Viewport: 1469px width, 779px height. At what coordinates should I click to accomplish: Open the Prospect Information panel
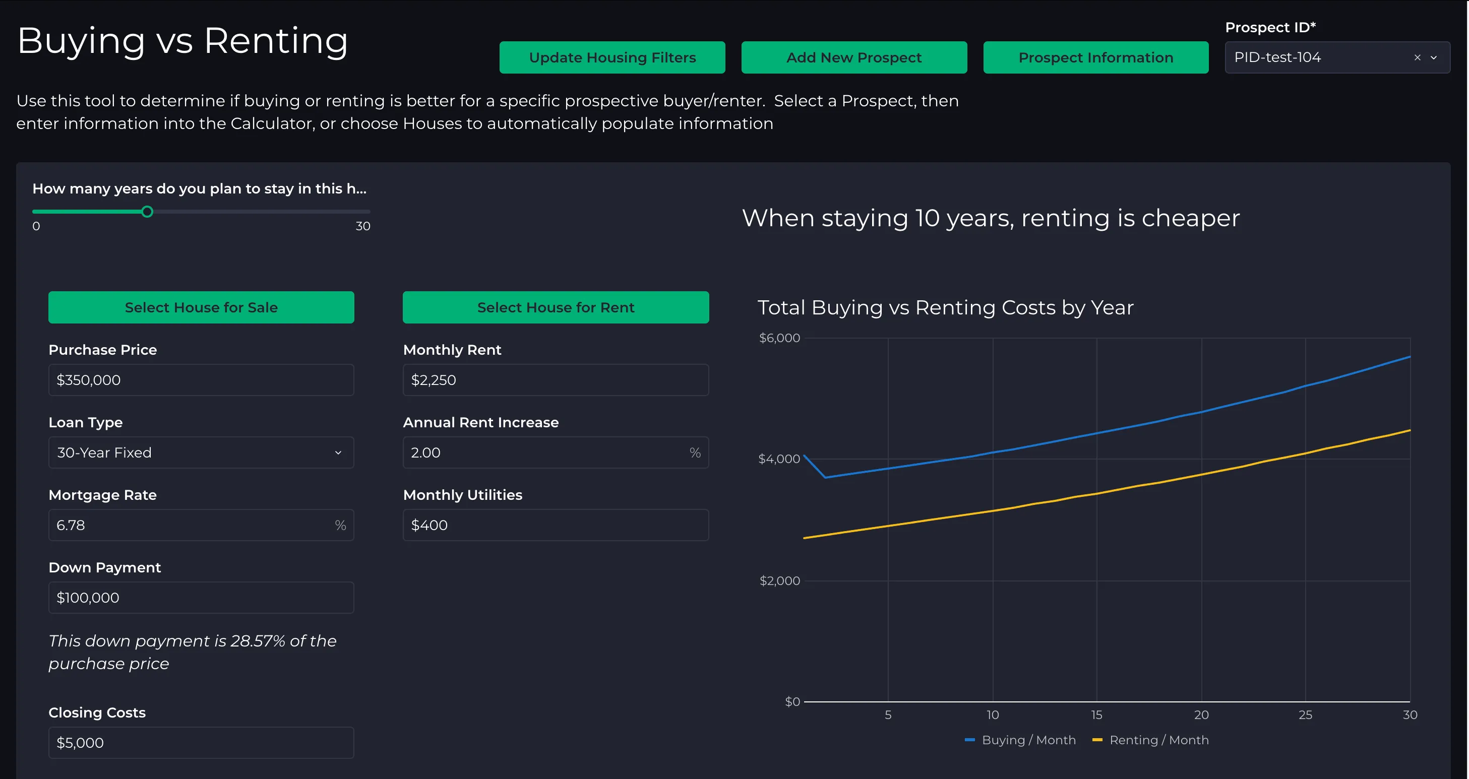tap(1096, 57)
